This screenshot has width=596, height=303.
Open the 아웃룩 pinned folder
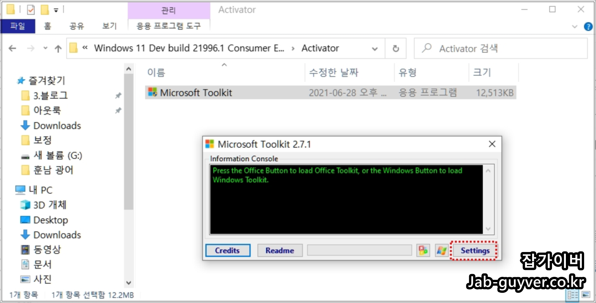pyautogui.click(x=47, y=110)
